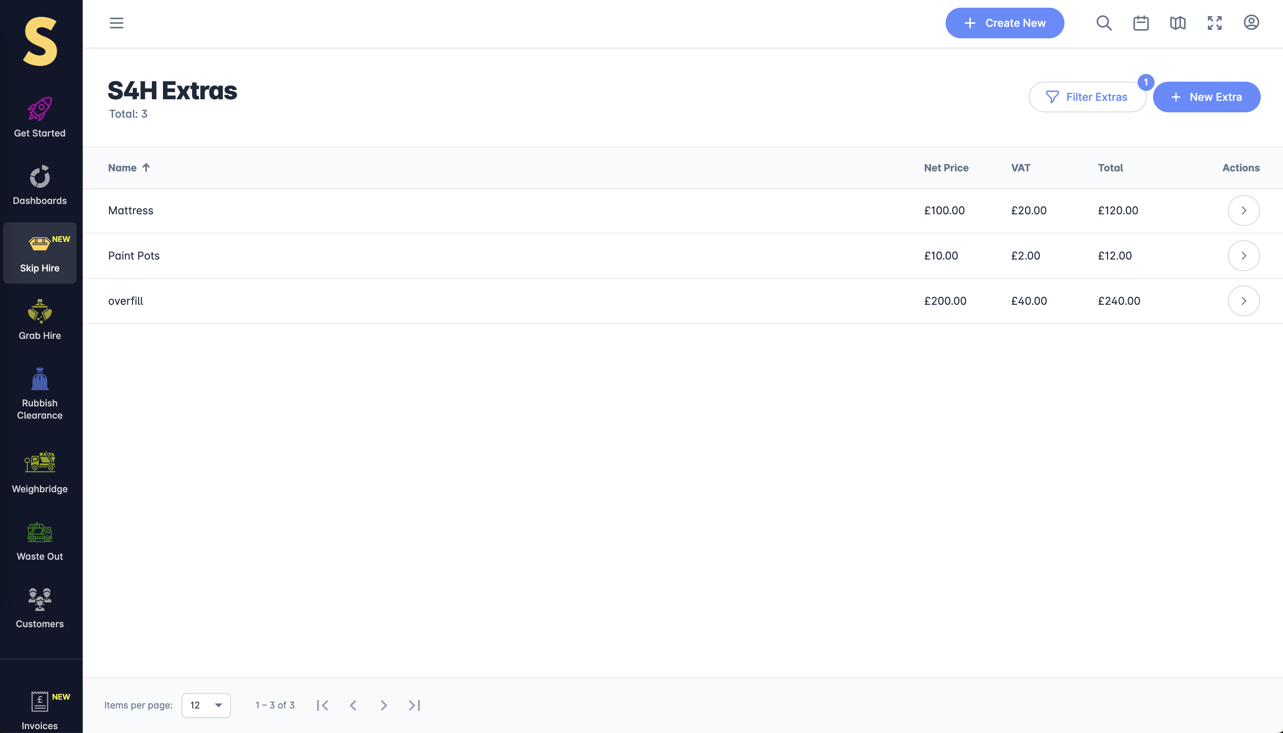Open the user account profile icon
This screenshot has width=1283, height=733.
point(1251,23)
